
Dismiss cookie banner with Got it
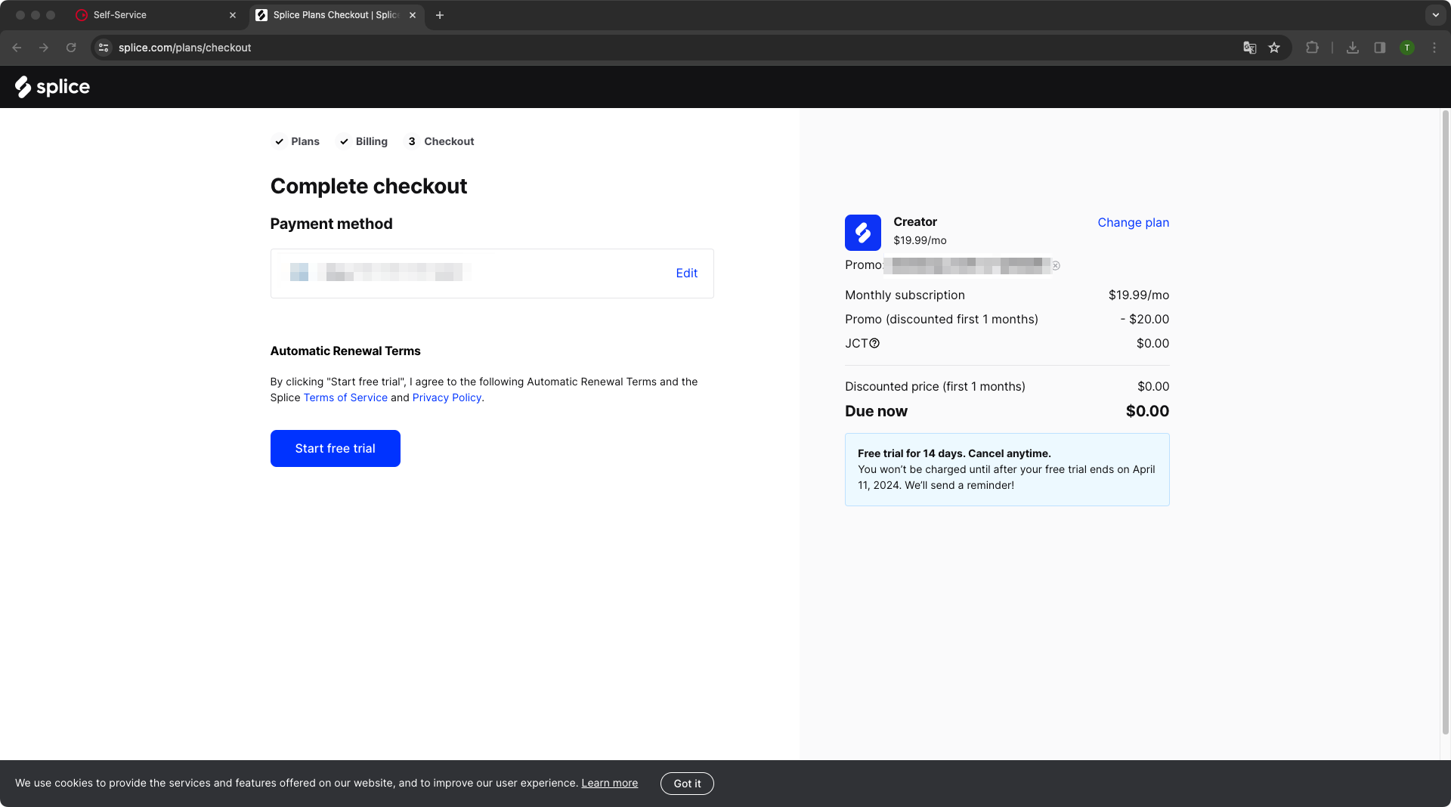coord(687,784)
